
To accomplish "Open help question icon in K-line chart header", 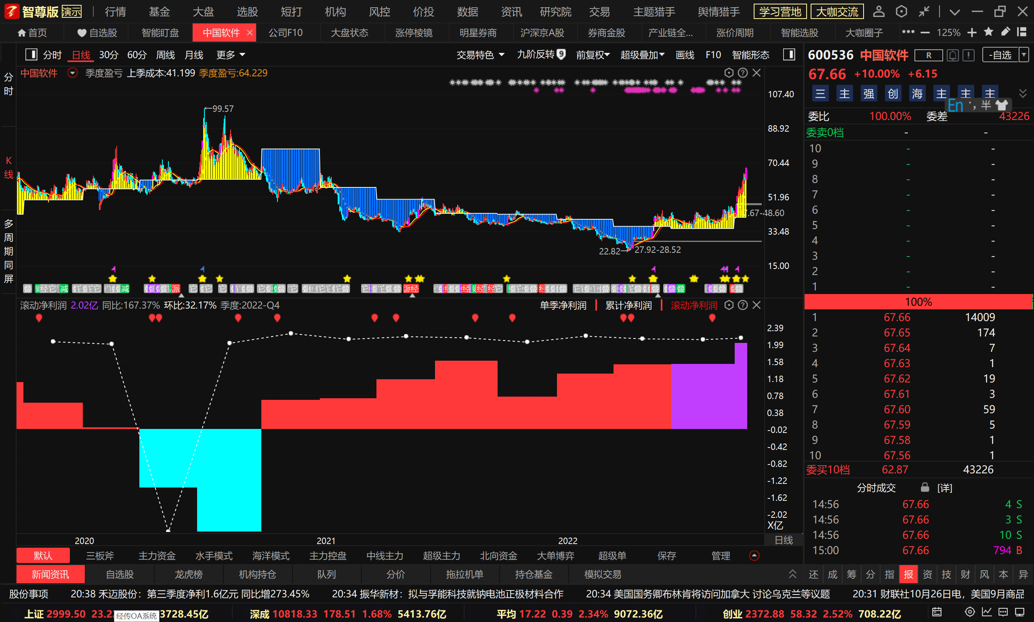I will 742,73.
